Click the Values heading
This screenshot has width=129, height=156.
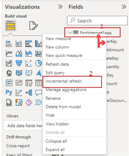[x=12, y=116]
